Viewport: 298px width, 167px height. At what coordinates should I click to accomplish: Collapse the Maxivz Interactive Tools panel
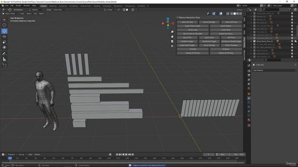(177, 18)
